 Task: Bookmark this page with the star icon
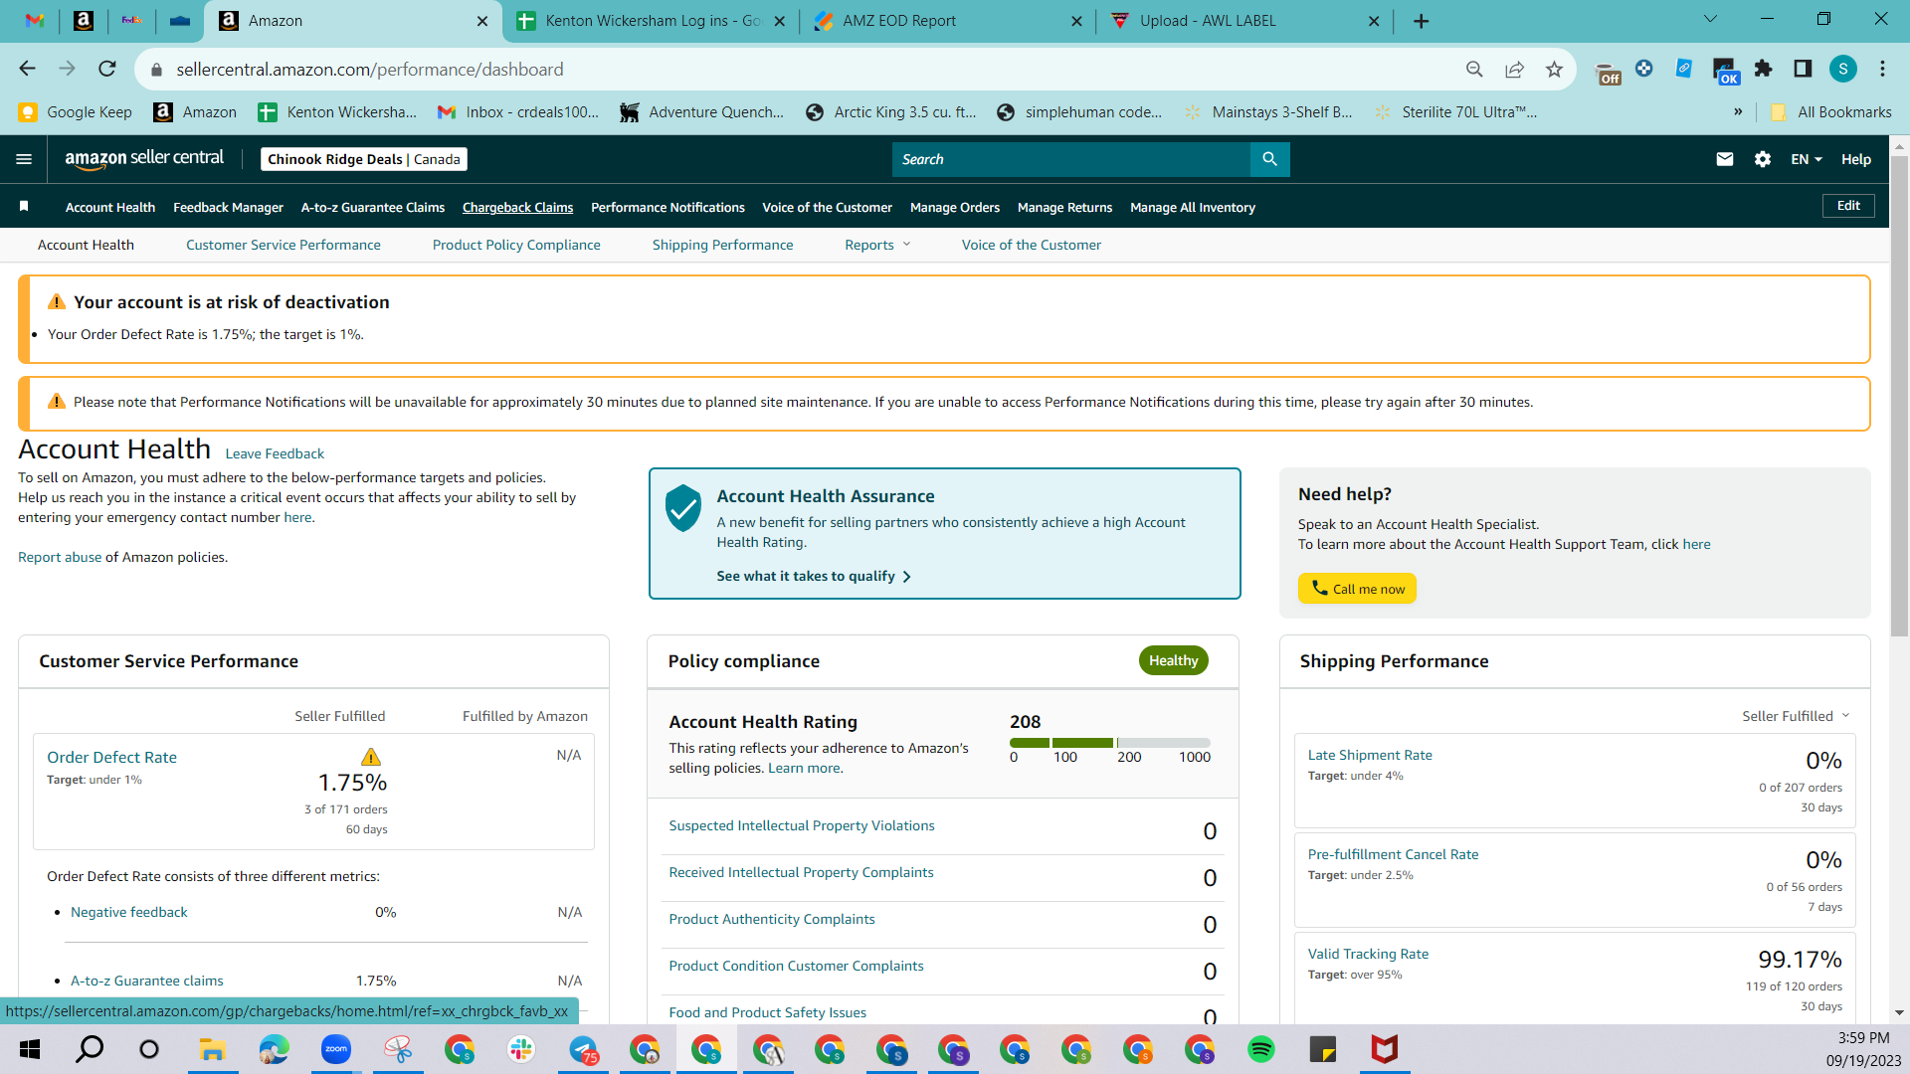[1554, 69]
